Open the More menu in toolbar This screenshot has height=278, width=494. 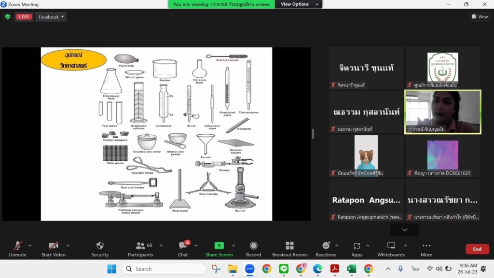point(426,246)
